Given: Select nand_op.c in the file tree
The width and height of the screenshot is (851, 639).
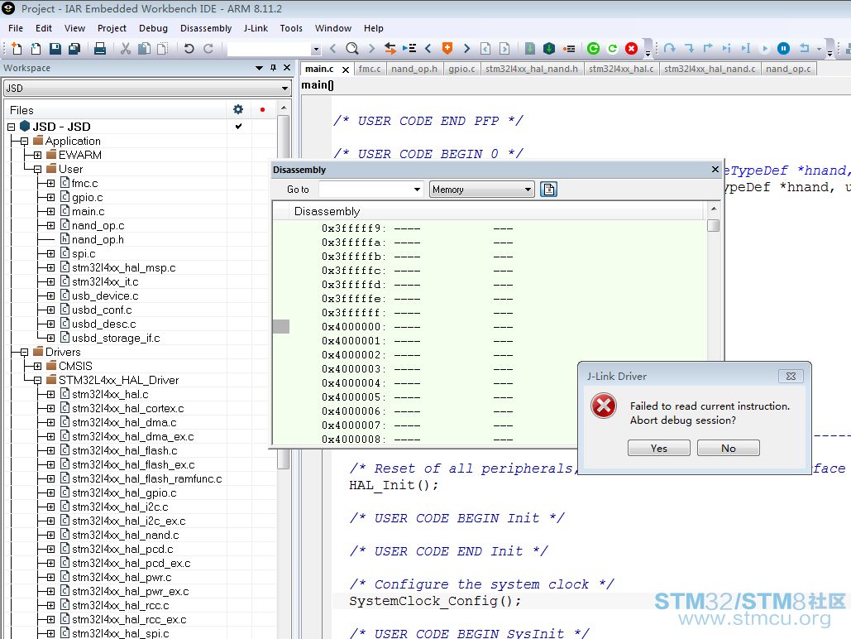Looking at the screenshot, I should [x=98, y=225].
